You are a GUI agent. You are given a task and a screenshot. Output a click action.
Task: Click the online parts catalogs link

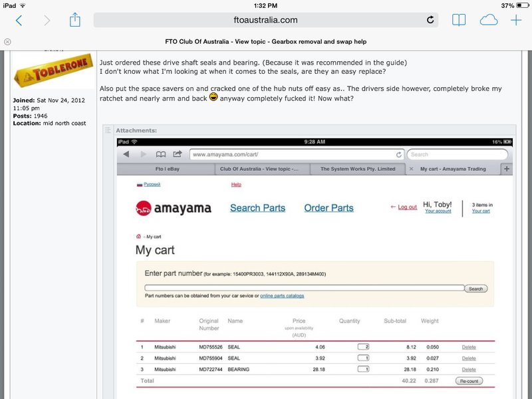tap(282, 296)
